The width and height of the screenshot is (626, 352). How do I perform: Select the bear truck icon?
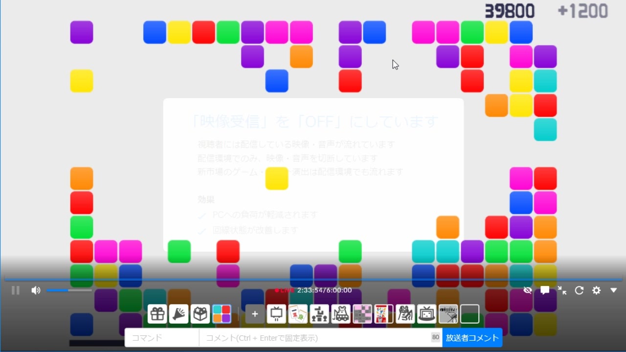pyautogui.click(x=341, y=314)
